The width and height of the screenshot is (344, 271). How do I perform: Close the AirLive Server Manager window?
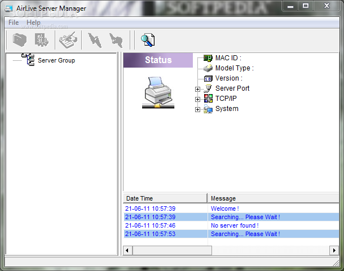point(327,6)
